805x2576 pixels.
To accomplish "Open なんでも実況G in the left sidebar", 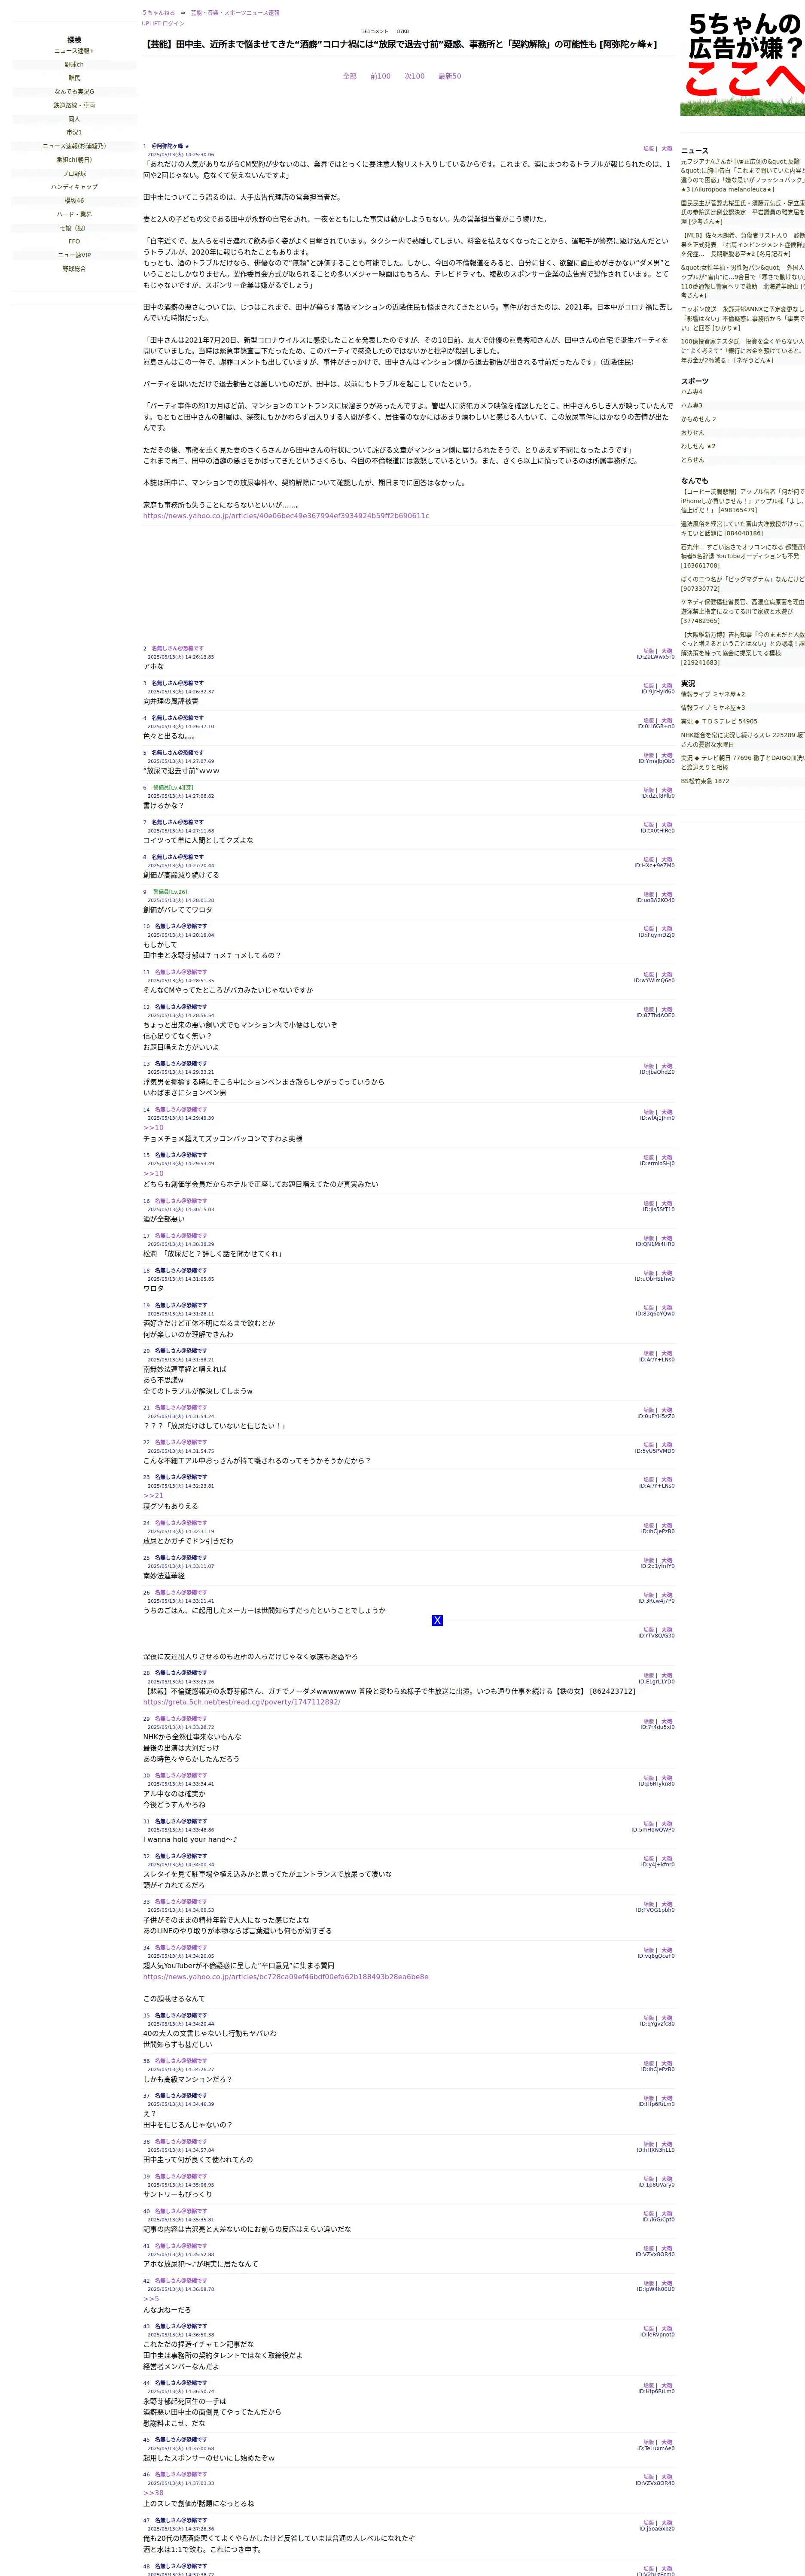I will pyautogui.click(x=74, y=92).
